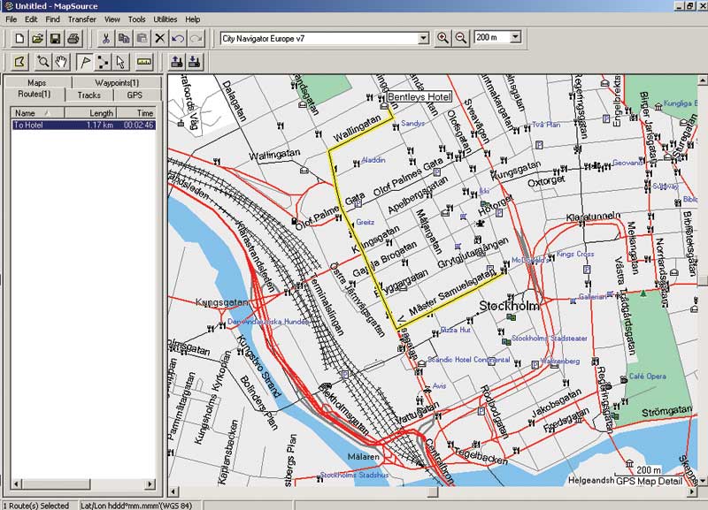Create a new file with New icon
The height and width of the screenshot is (510, 708).
19,39
